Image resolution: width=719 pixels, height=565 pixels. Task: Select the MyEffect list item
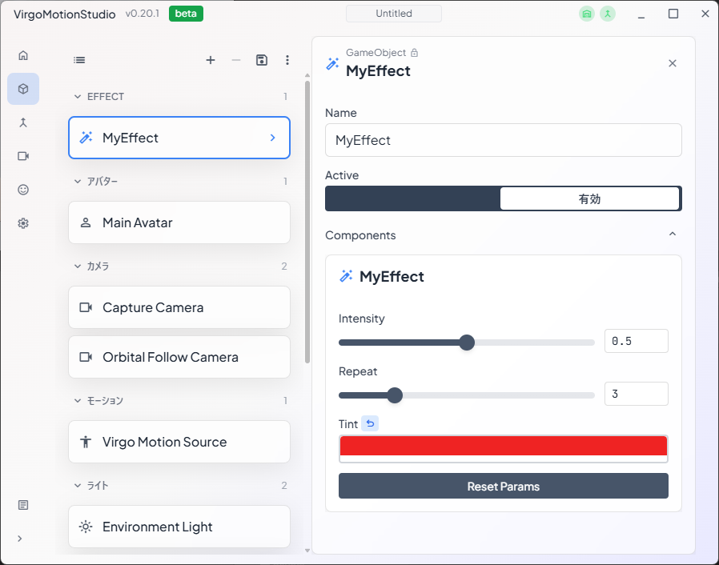tap(179, 138)
